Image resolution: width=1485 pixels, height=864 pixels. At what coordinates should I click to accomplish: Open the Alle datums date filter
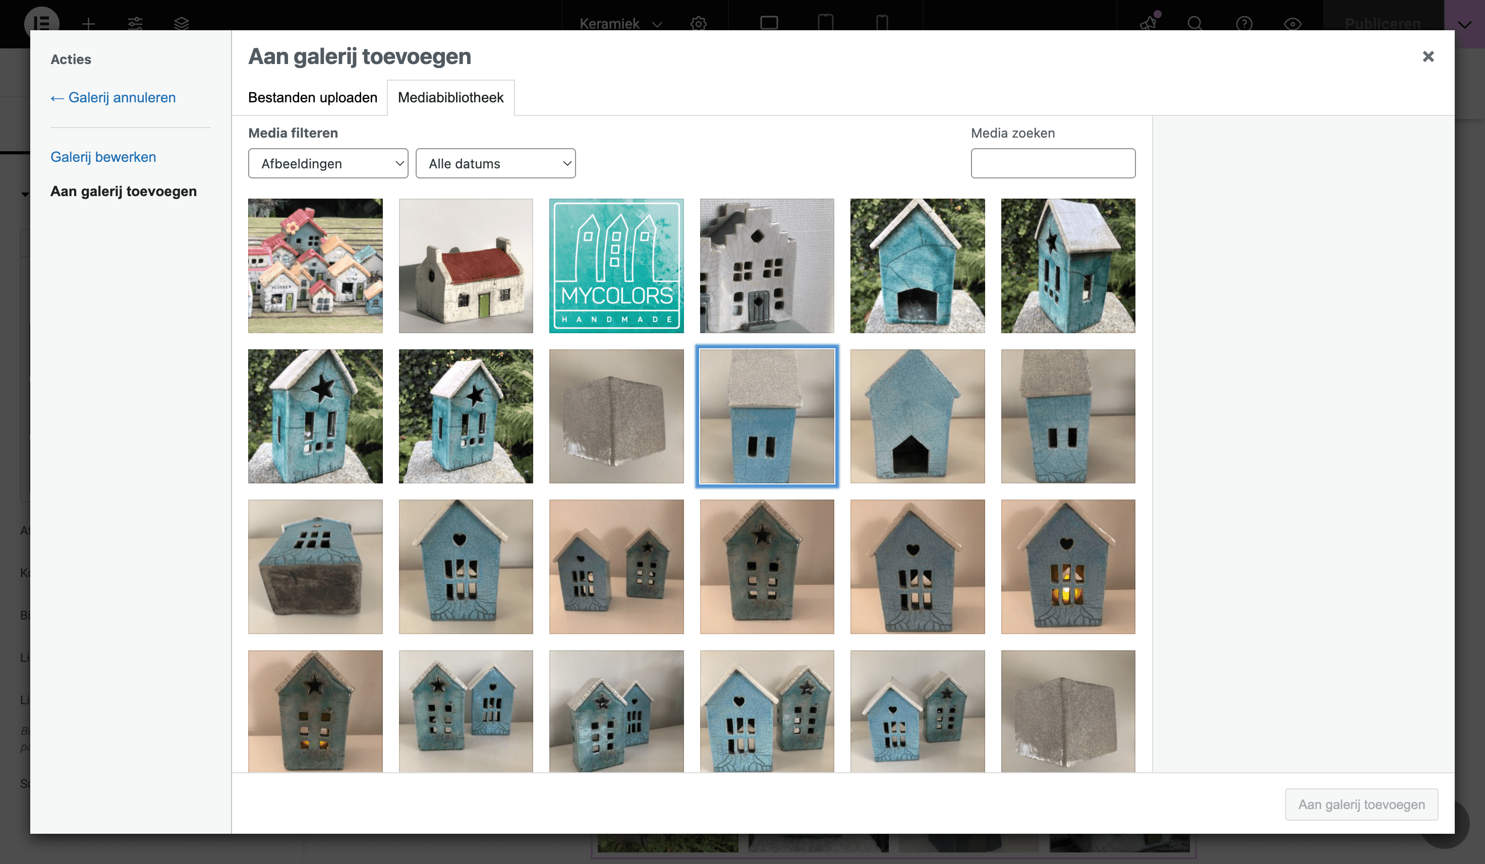pyautogui.click(x=496, y=163)
